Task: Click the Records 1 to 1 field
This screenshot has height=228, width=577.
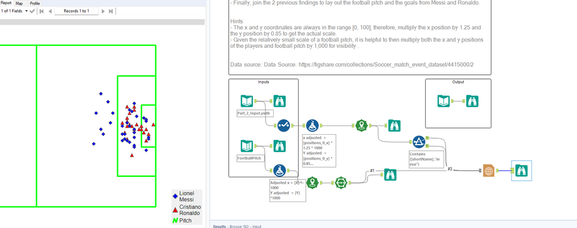Action: pos(77,11)
